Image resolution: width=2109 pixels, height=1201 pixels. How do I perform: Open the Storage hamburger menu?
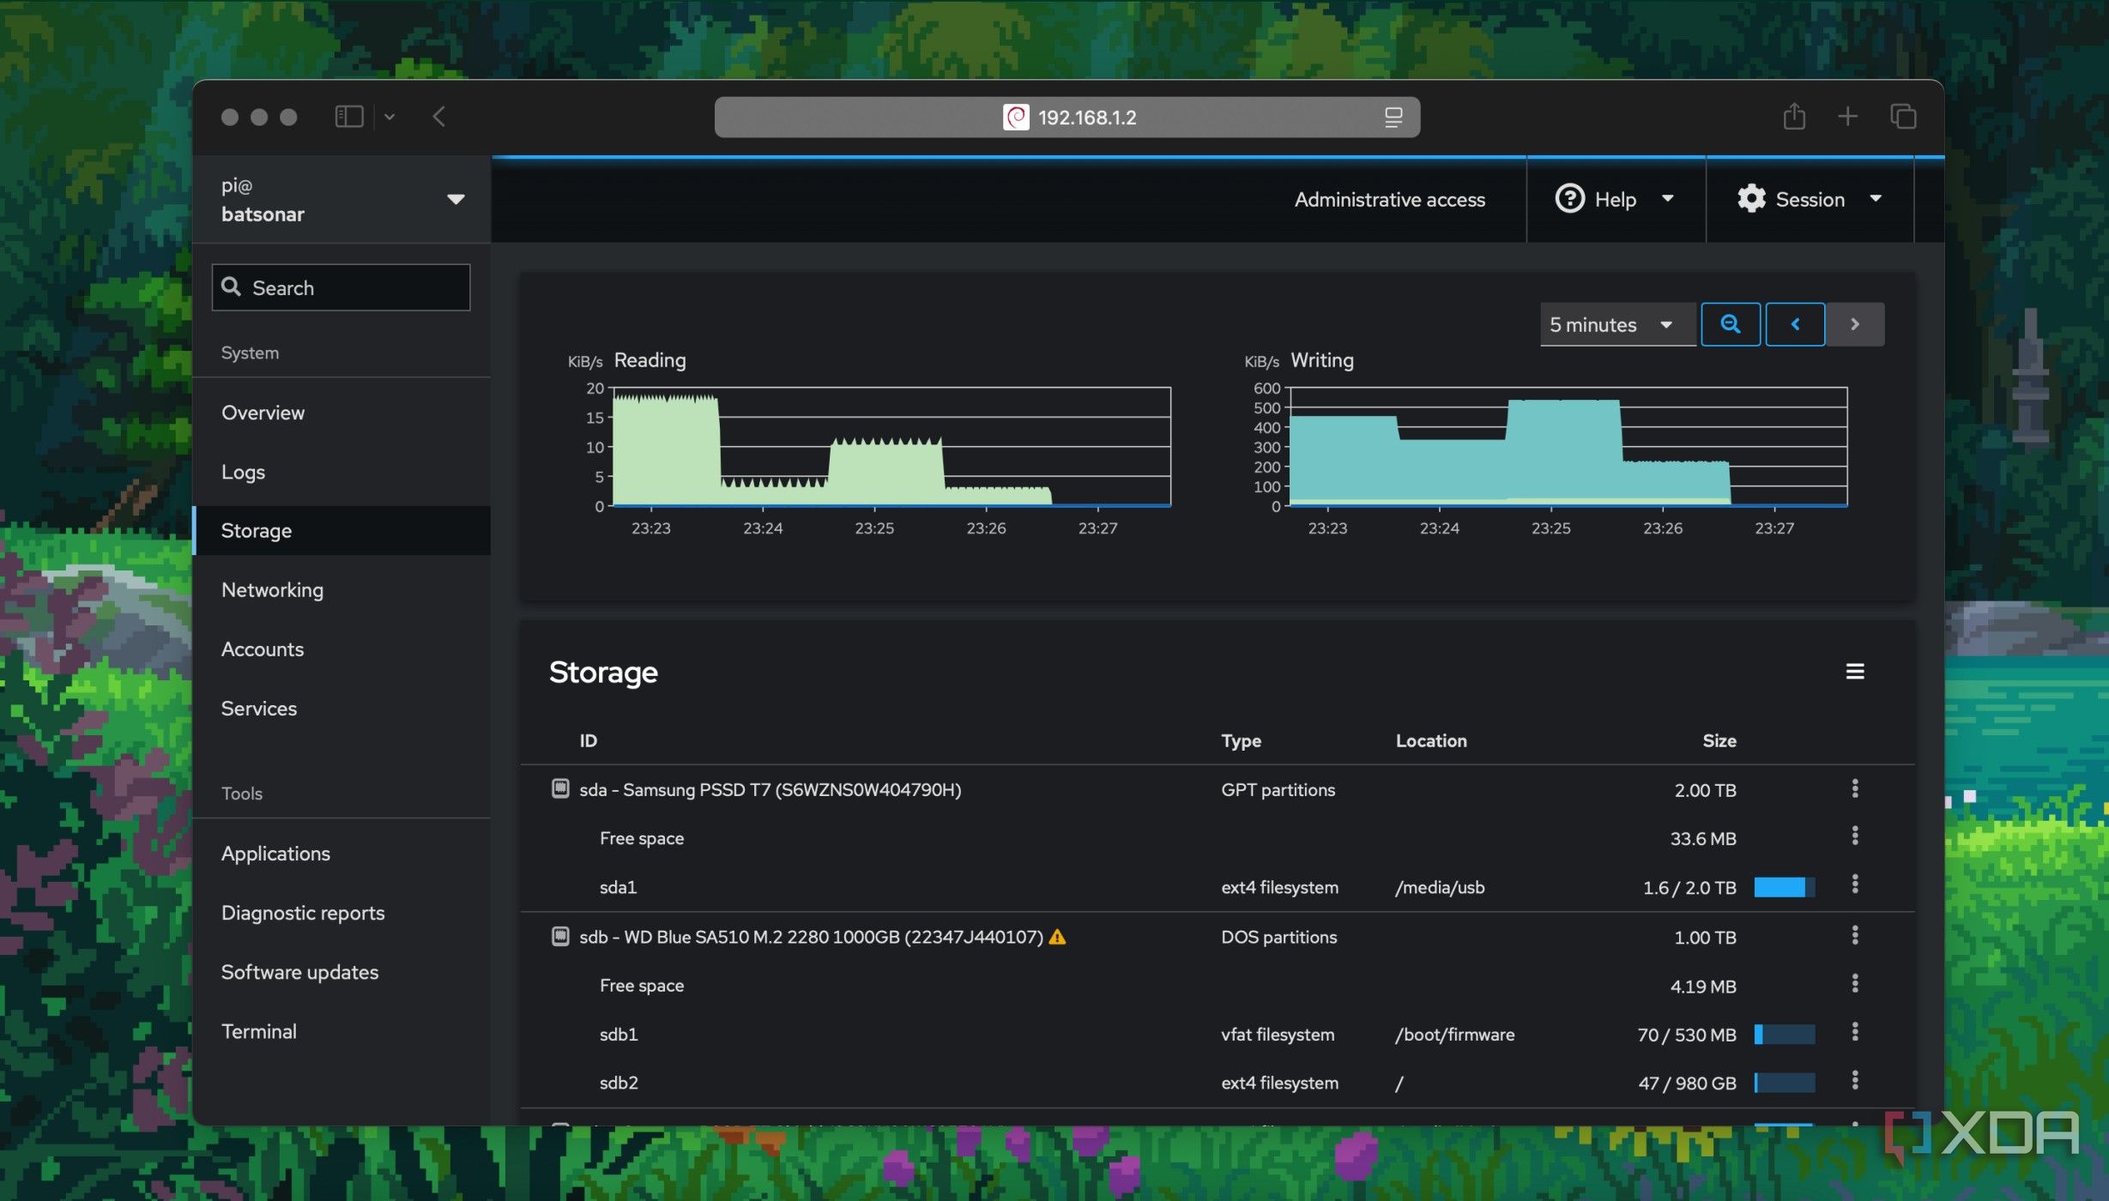coord(1855,672)
